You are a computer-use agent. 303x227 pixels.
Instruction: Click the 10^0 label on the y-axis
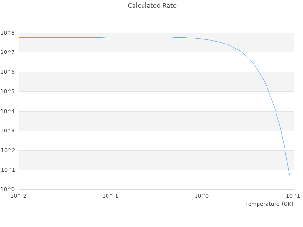(8, 189)
